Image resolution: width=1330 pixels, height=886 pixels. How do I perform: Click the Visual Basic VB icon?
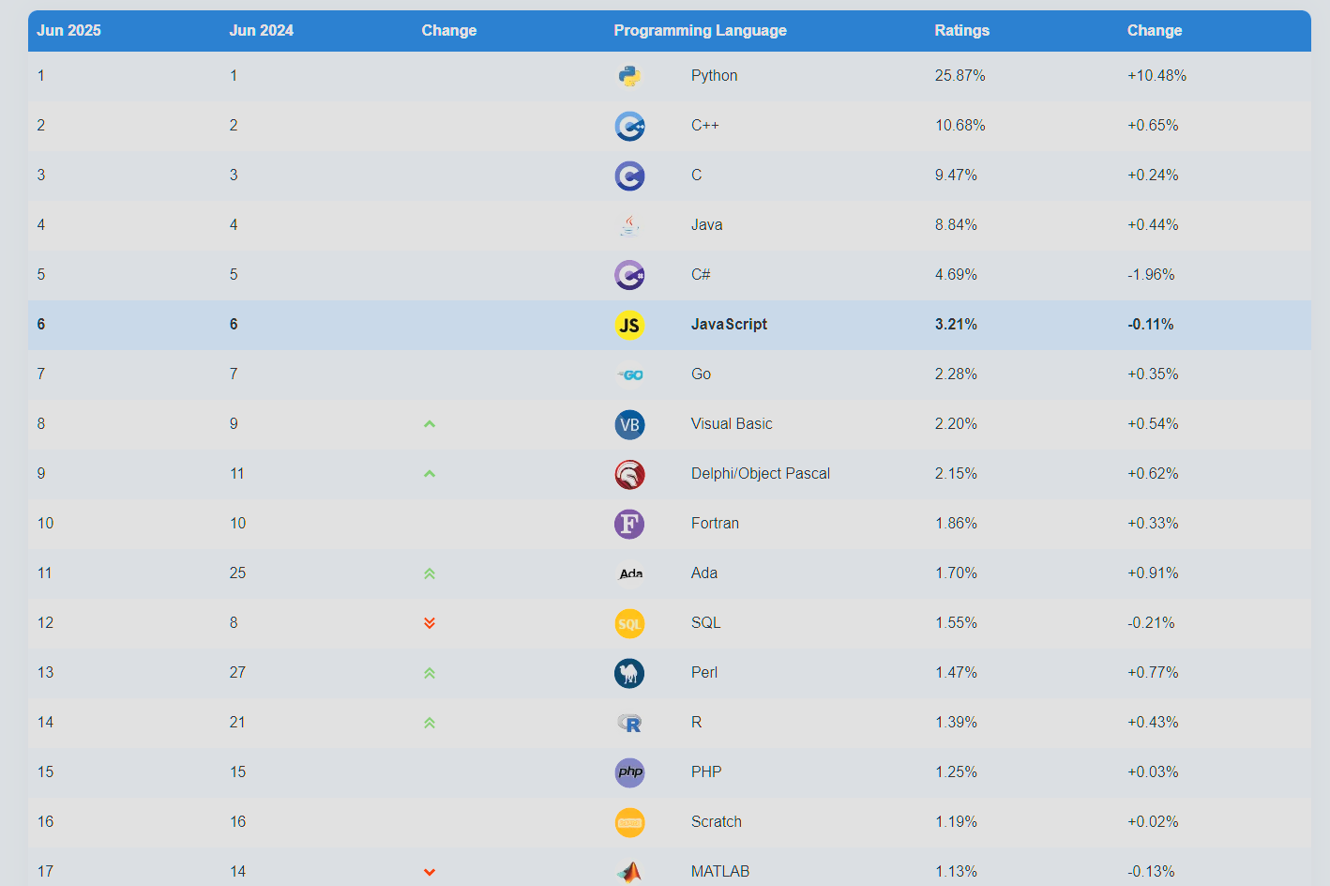629,424
